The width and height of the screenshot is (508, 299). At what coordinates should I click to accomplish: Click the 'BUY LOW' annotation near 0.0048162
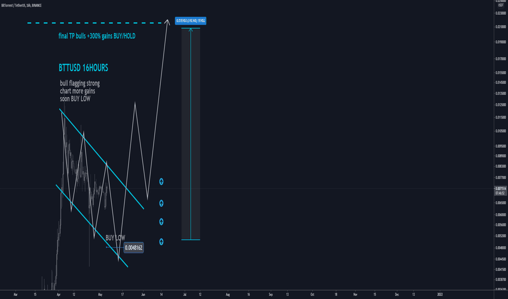click(x=116, y=238)
